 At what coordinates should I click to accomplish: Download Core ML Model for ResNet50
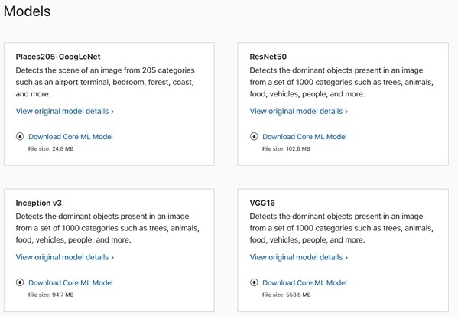(x=304, y=136)
